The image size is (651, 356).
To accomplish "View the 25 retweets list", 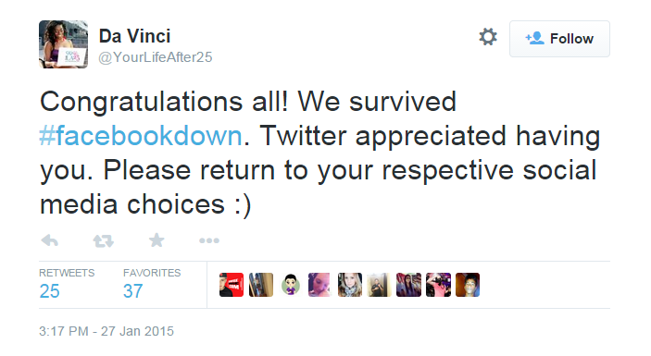I will (x=67, y=284).
